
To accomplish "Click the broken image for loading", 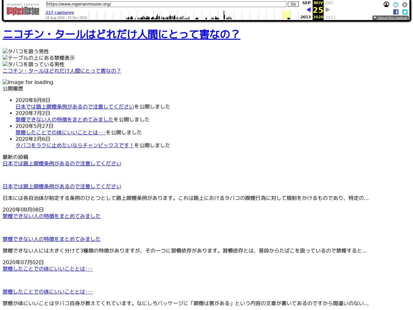I will click(28, 82).
